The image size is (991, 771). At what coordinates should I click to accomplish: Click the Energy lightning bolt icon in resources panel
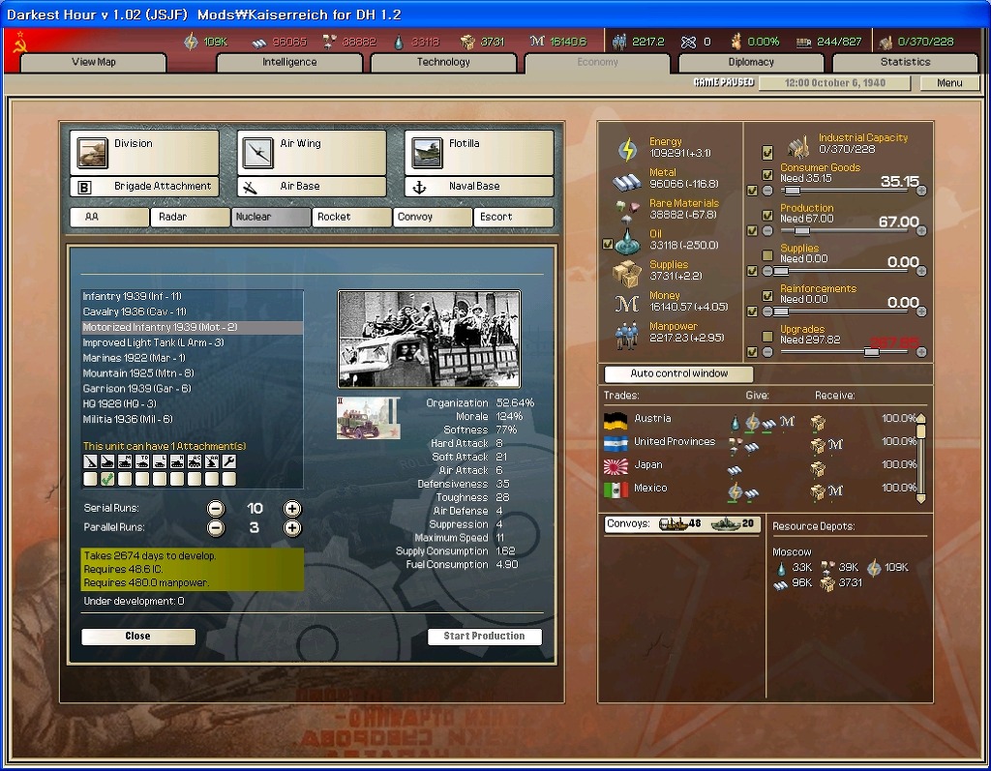[627, 150]
